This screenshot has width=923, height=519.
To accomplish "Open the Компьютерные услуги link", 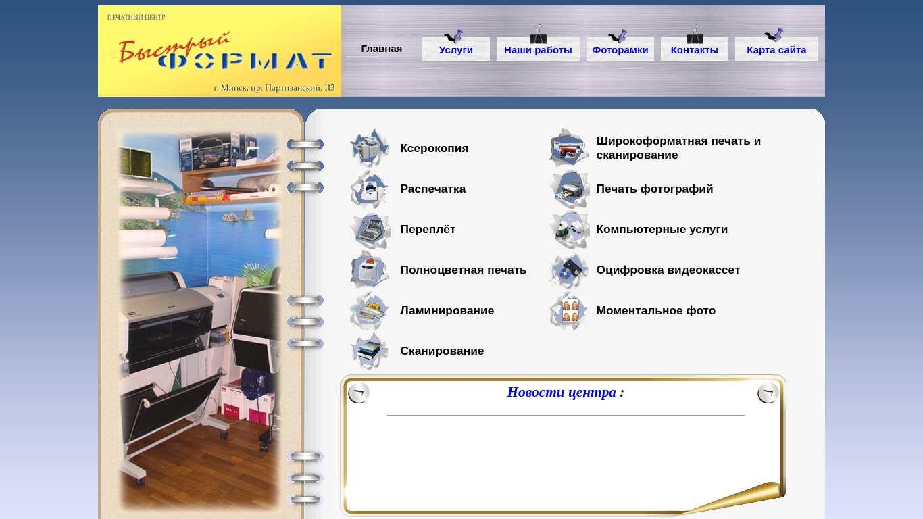I will [x=662, y=229].
